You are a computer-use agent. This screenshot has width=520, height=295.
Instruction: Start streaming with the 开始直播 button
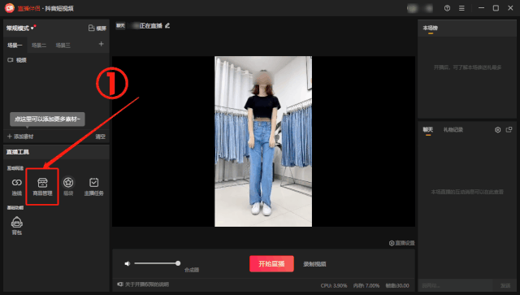coord(271,264)
